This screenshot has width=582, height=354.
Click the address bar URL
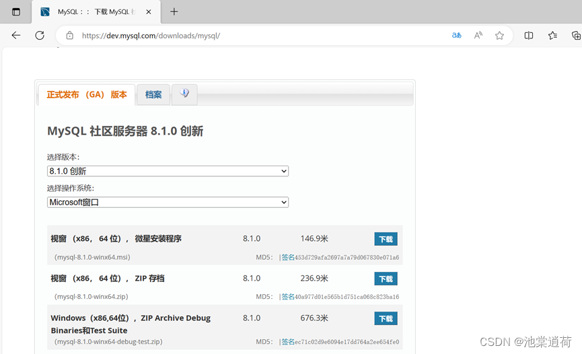[151, 36]
